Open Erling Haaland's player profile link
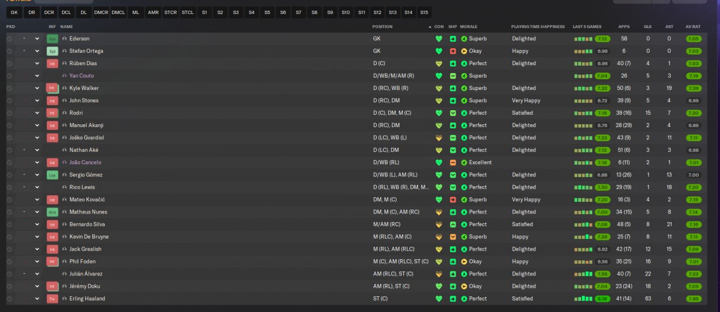Image resolution: width=720 pixels, height=312 pixels. tap(87, 299)
